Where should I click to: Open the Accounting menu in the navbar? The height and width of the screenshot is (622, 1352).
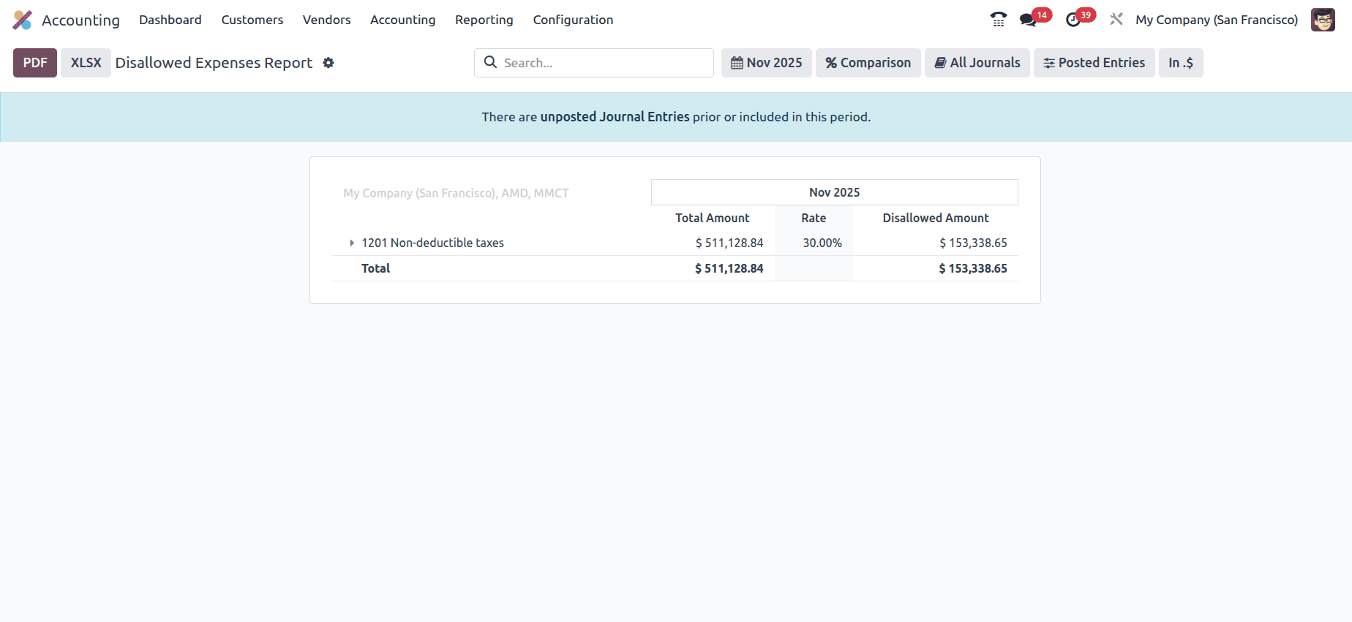pos(402,20)
